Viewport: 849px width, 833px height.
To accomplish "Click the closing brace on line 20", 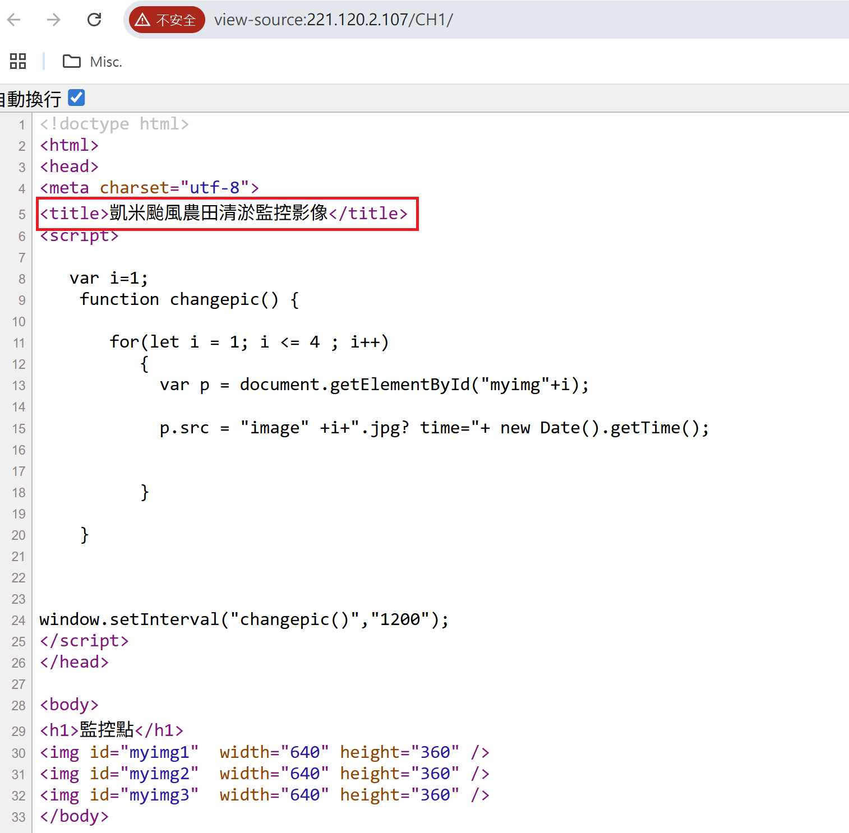I will click(x=85, y=535).
